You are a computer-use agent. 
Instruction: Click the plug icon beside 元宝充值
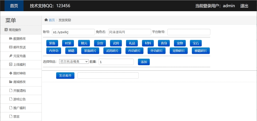11,56
